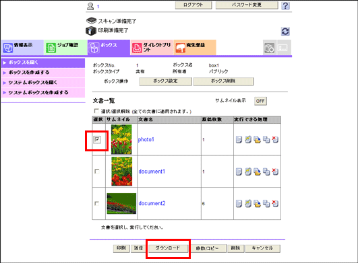
Task: Toggle the 選択/選択解除 select-all checkbox
Action: click(96, 111)
